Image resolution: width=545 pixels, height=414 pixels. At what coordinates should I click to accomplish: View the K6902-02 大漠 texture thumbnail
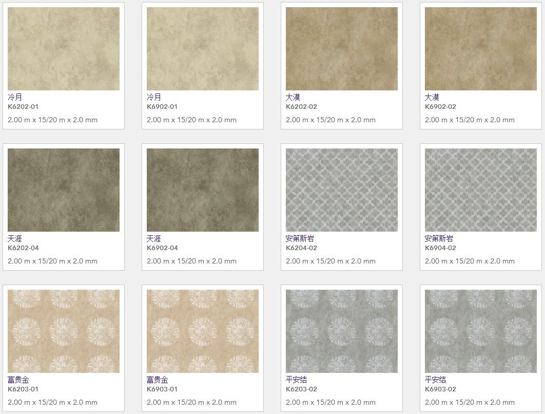point(481,49)
